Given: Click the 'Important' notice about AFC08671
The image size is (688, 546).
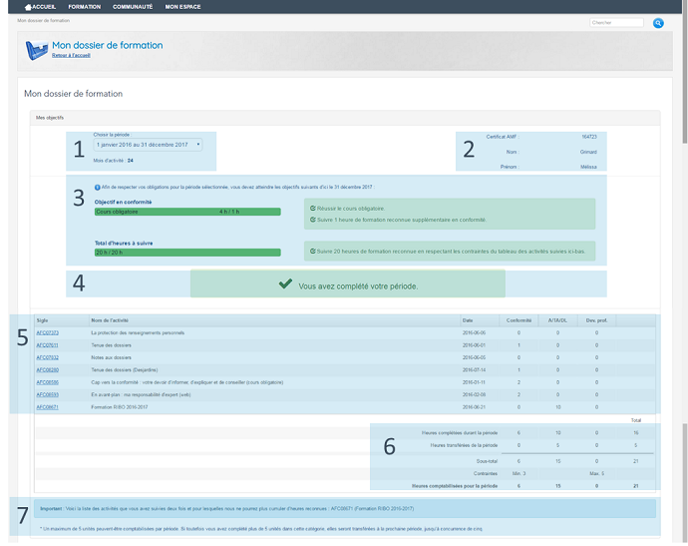Looking at the screenshot, I should (x=345, y=509).
